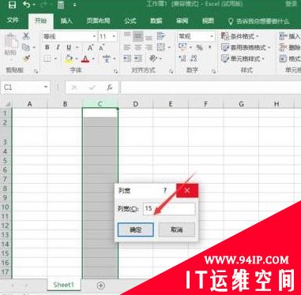Click the Undo arrow icon
301x295 pixels.
[x=27, y=5]
